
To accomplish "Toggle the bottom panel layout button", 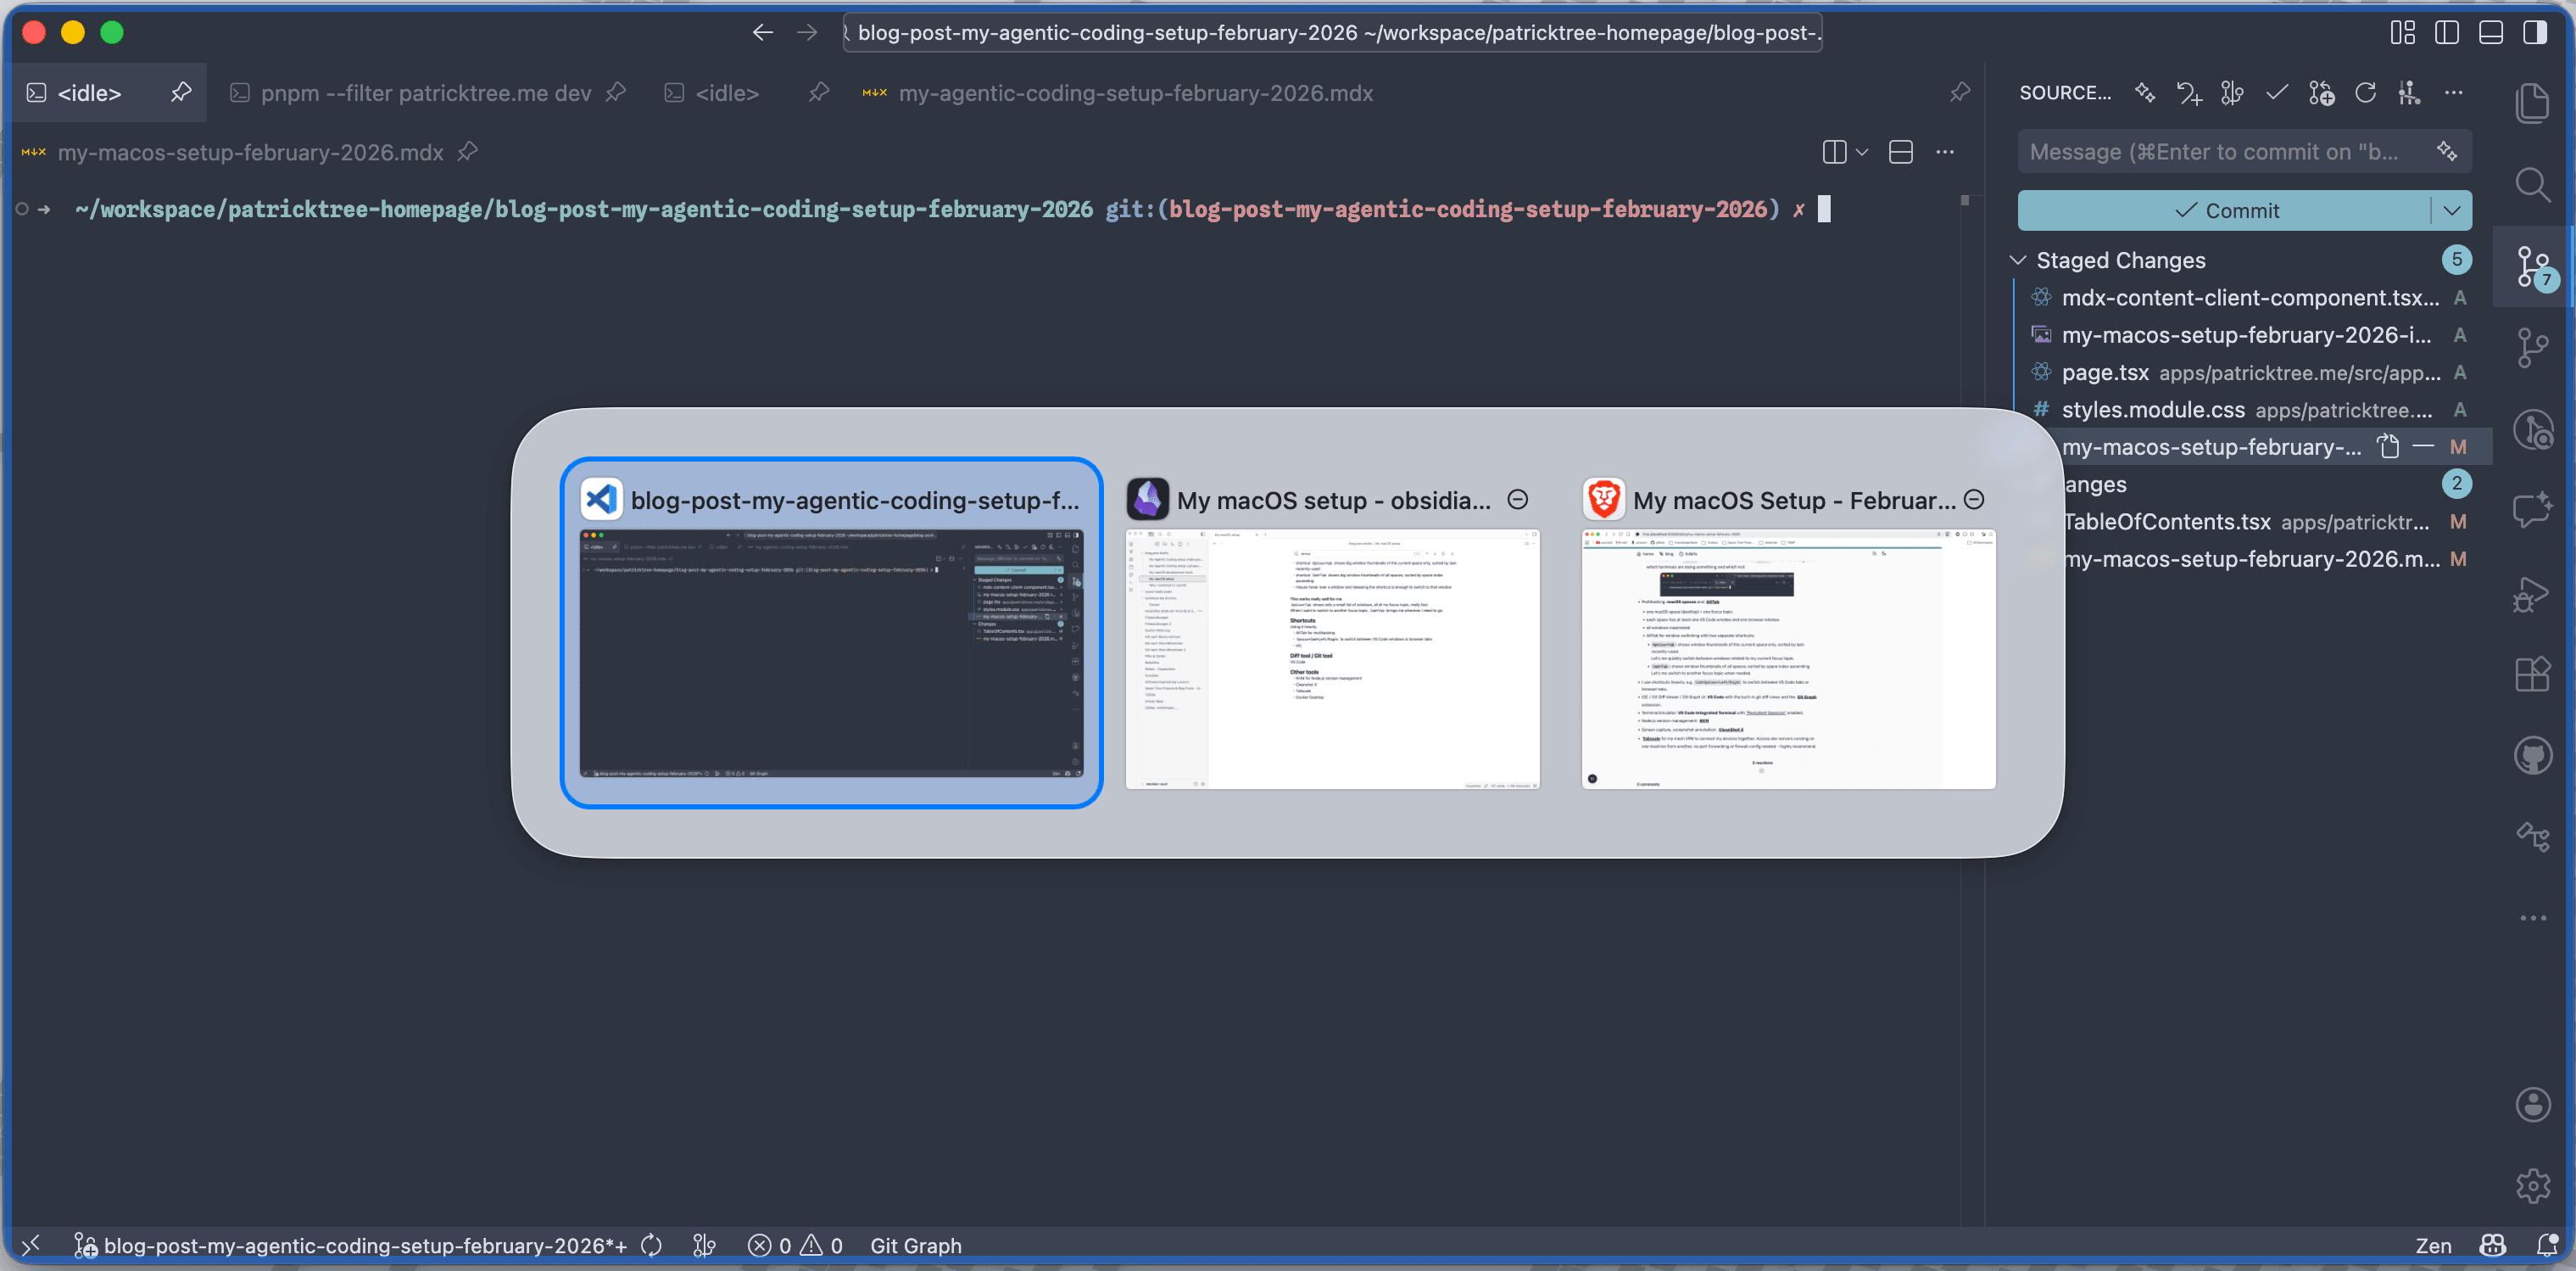I will 2490,32.
